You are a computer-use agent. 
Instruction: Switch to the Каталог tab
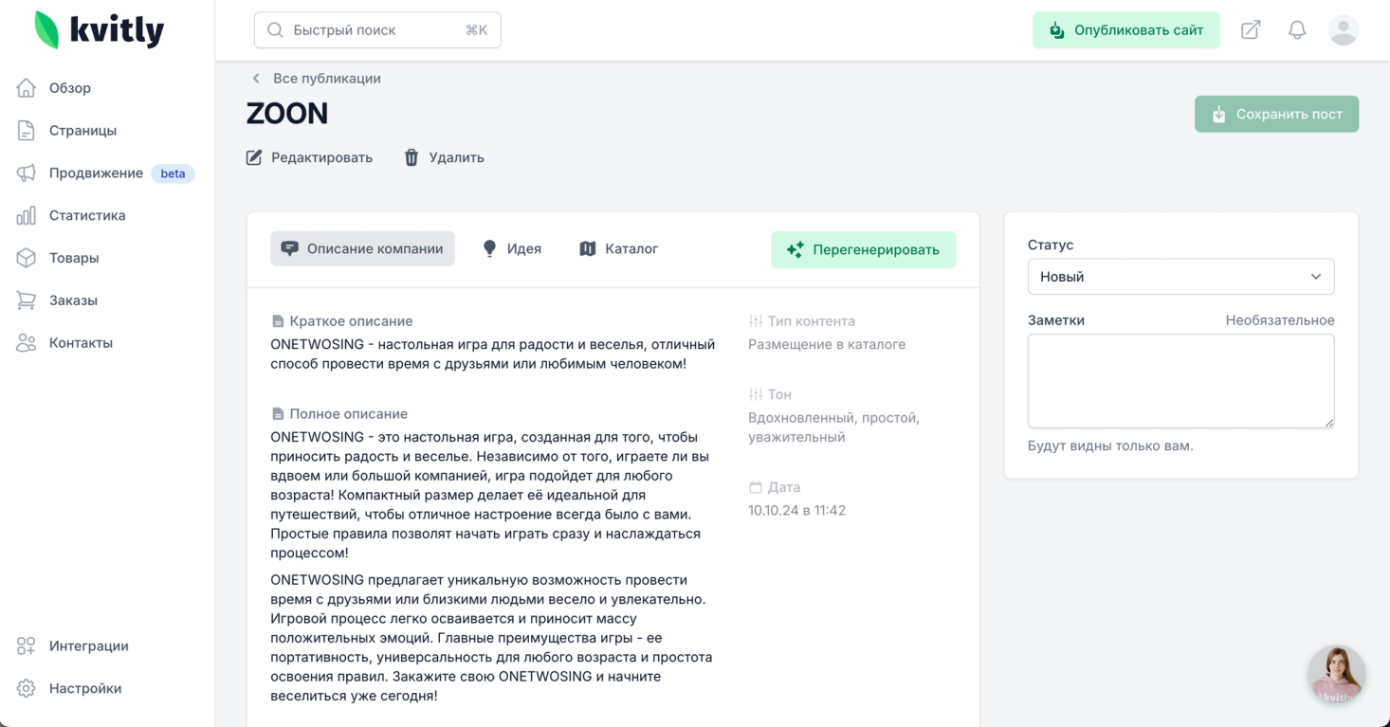619,248
